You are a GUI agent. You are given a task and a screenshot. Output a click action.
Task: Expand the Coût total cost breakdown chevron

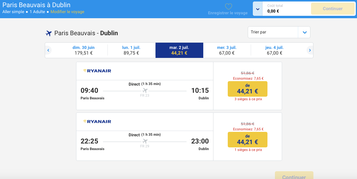pos(258,9)
